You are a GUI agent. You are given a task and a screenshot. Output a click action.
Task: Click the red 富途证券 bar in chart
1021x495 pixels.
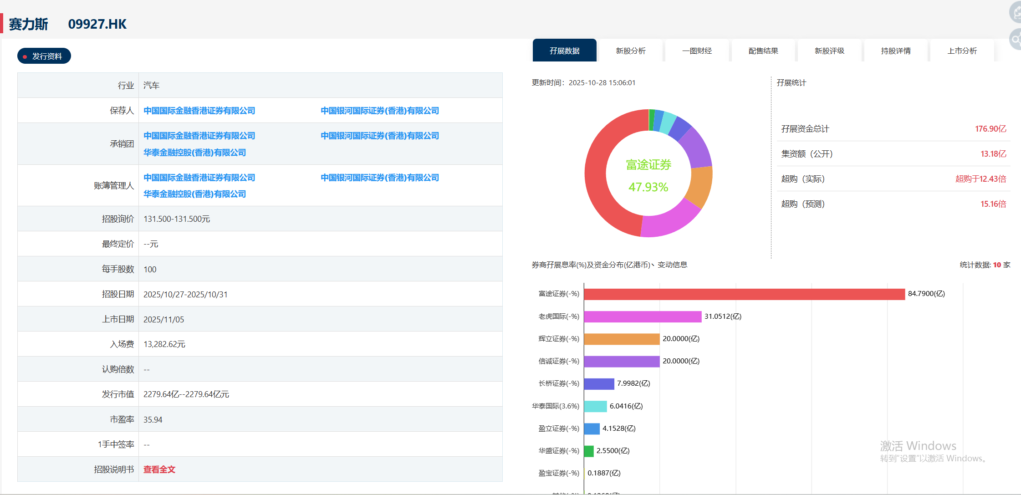(x=744, y=294)
